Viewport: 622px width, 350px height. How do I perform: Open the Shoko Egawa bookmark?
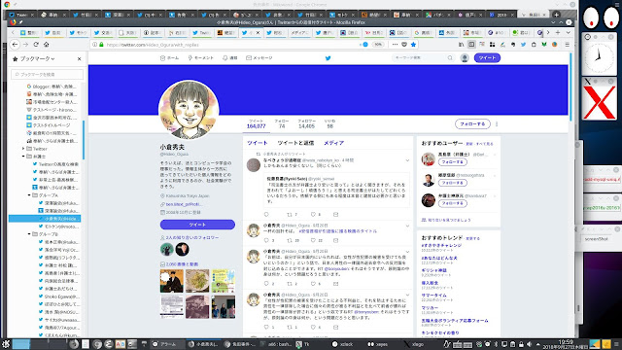(58, 297)
